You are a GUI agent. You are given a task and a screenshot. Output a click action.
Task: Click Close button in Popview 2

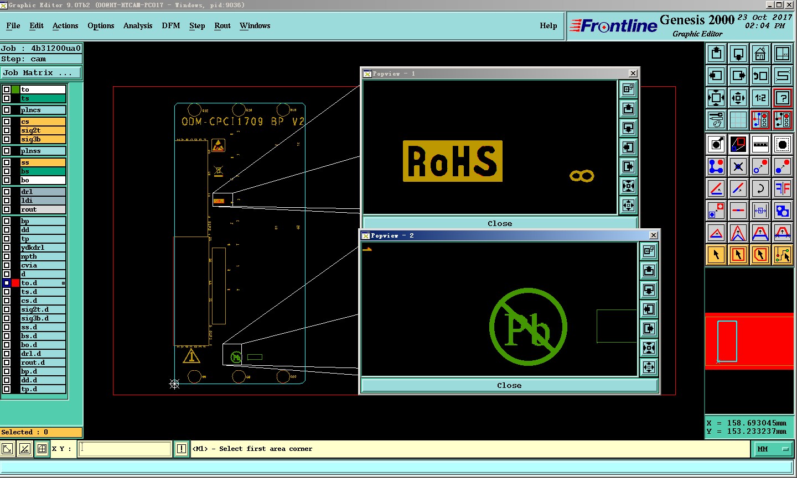(x=509, y=385)
